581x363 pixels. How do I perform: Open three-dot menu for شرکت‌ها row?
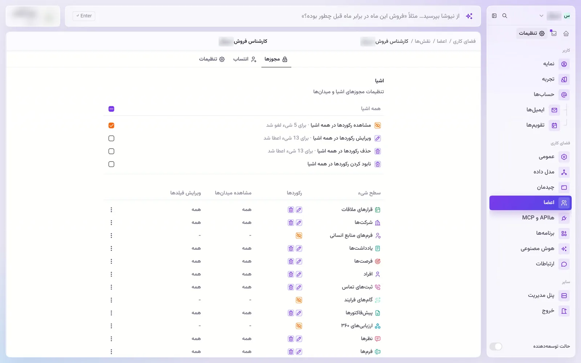111,223
